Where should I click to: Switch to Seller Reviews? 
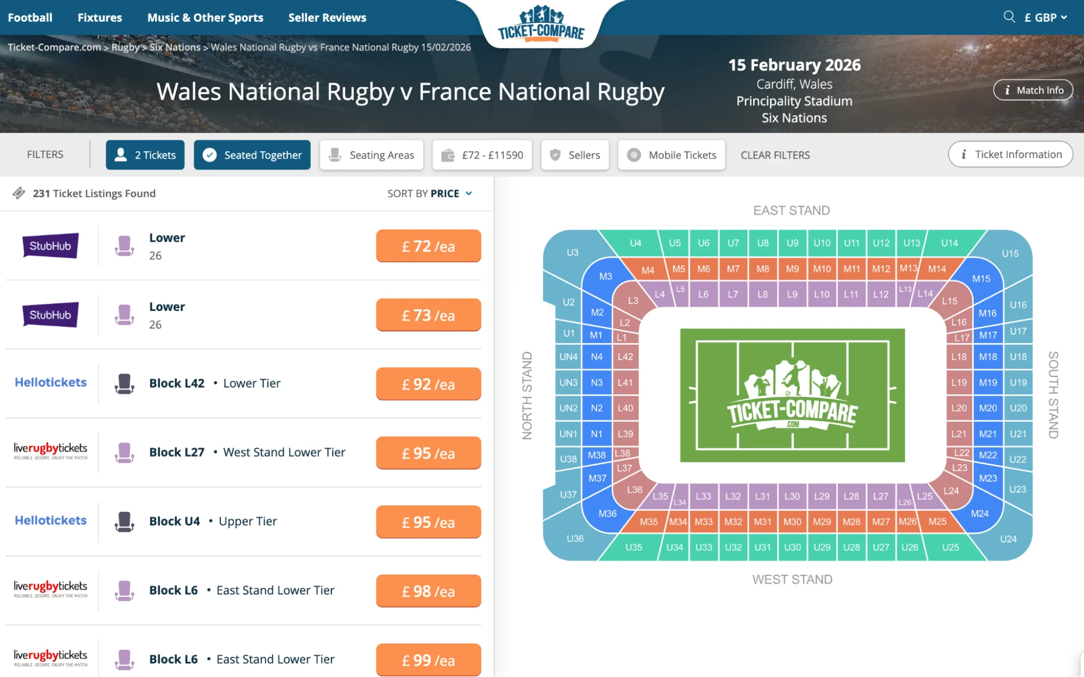coord(327,17)
